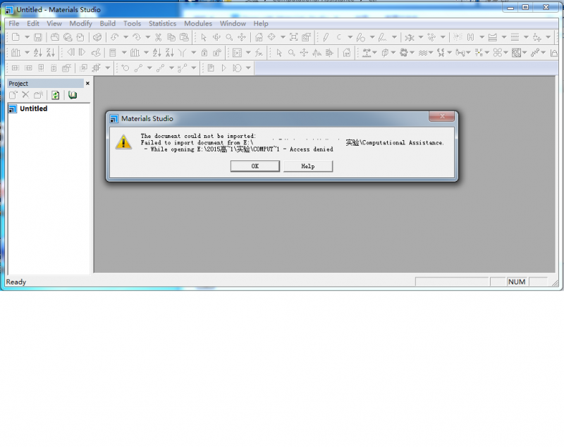Viewport: 564px width, 447px height.
Task: Open the Window menu
Action: pyautogui.click(x=233, y=24)
